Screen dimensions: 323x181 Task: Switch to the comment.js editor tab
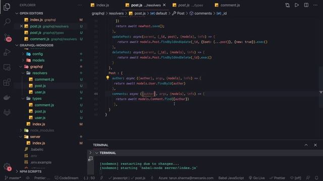pos(228,5)
